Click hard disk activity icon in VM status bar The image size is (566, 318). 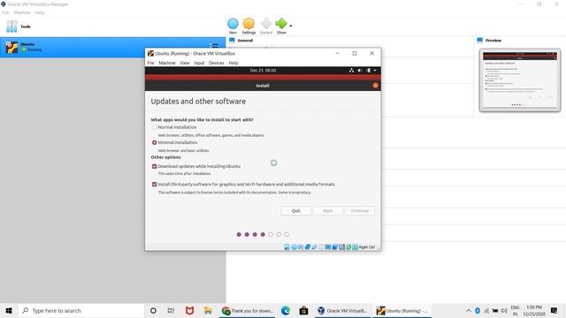[x=287, y=247]
